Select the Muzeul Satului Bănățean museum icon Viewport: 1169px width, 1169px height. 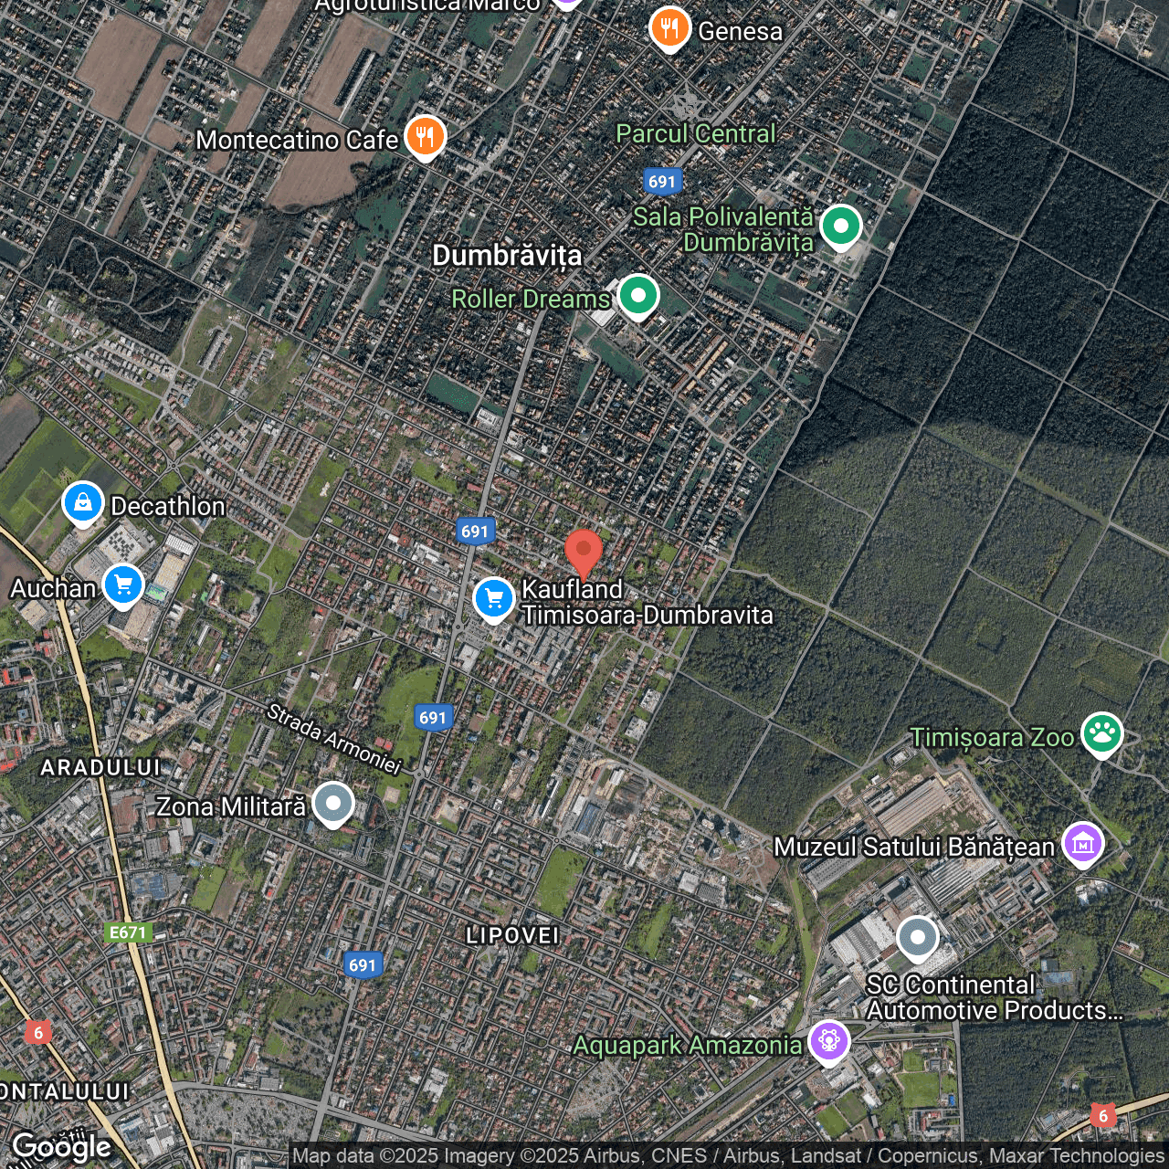[x=1082, y=844]
